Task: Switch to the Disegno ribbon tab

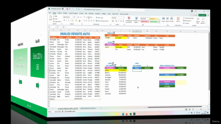Action: click(65, 13)
